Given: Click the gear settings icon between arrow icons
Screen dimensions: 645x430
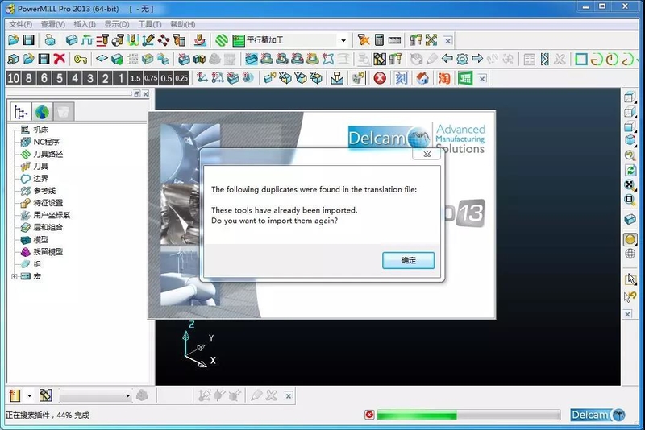Looking at the screenshot, I should coord(462,59).
